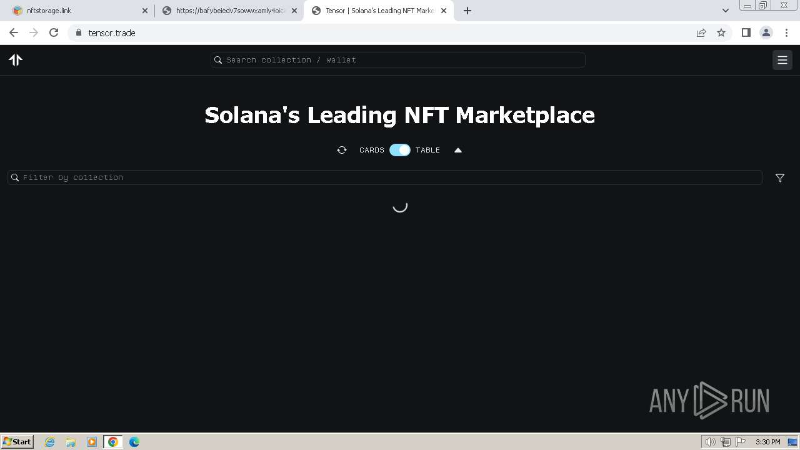Open media player from taskbar
This screenshot has height=450, width=800.
point(92,442)
